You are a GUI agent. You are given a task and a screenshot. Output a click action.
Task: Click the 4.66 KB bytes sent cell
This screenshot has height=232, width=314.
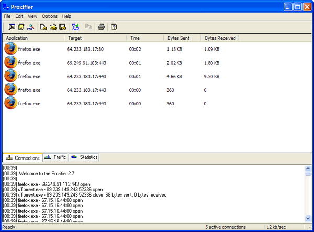click(x=174, y=76)
